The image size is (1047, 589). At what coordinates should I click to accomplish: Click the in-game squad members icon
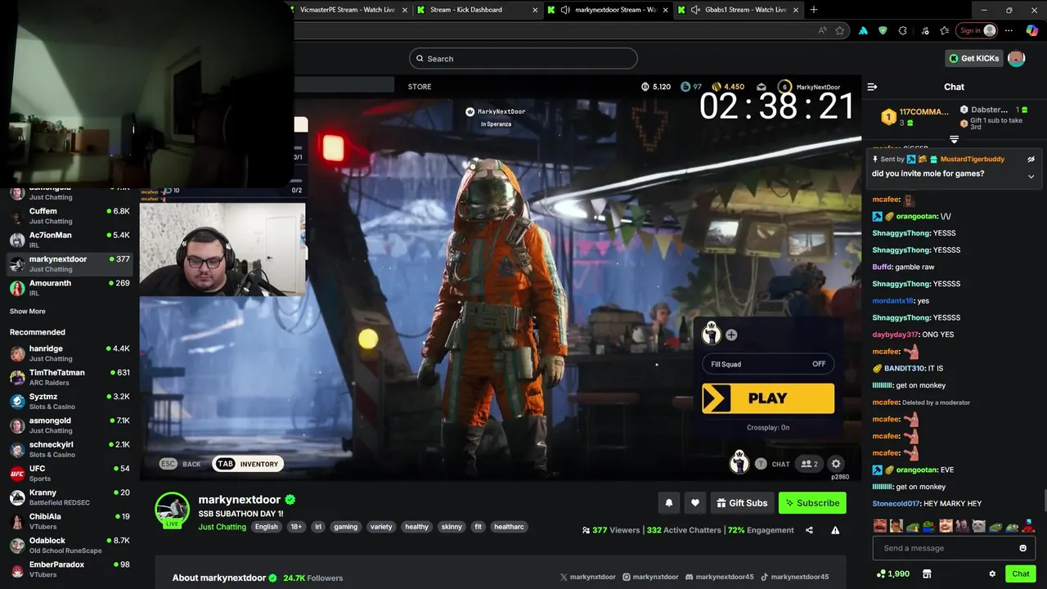coord(809,464)
